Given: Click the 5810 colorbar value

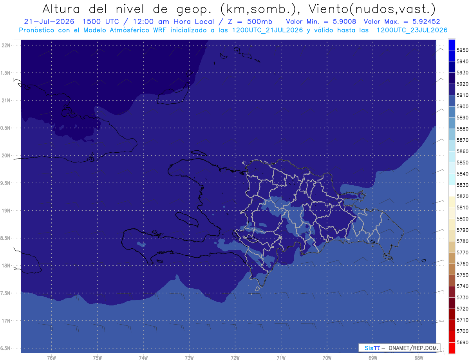Looking at the screenshot, I should tap(463, 208).
